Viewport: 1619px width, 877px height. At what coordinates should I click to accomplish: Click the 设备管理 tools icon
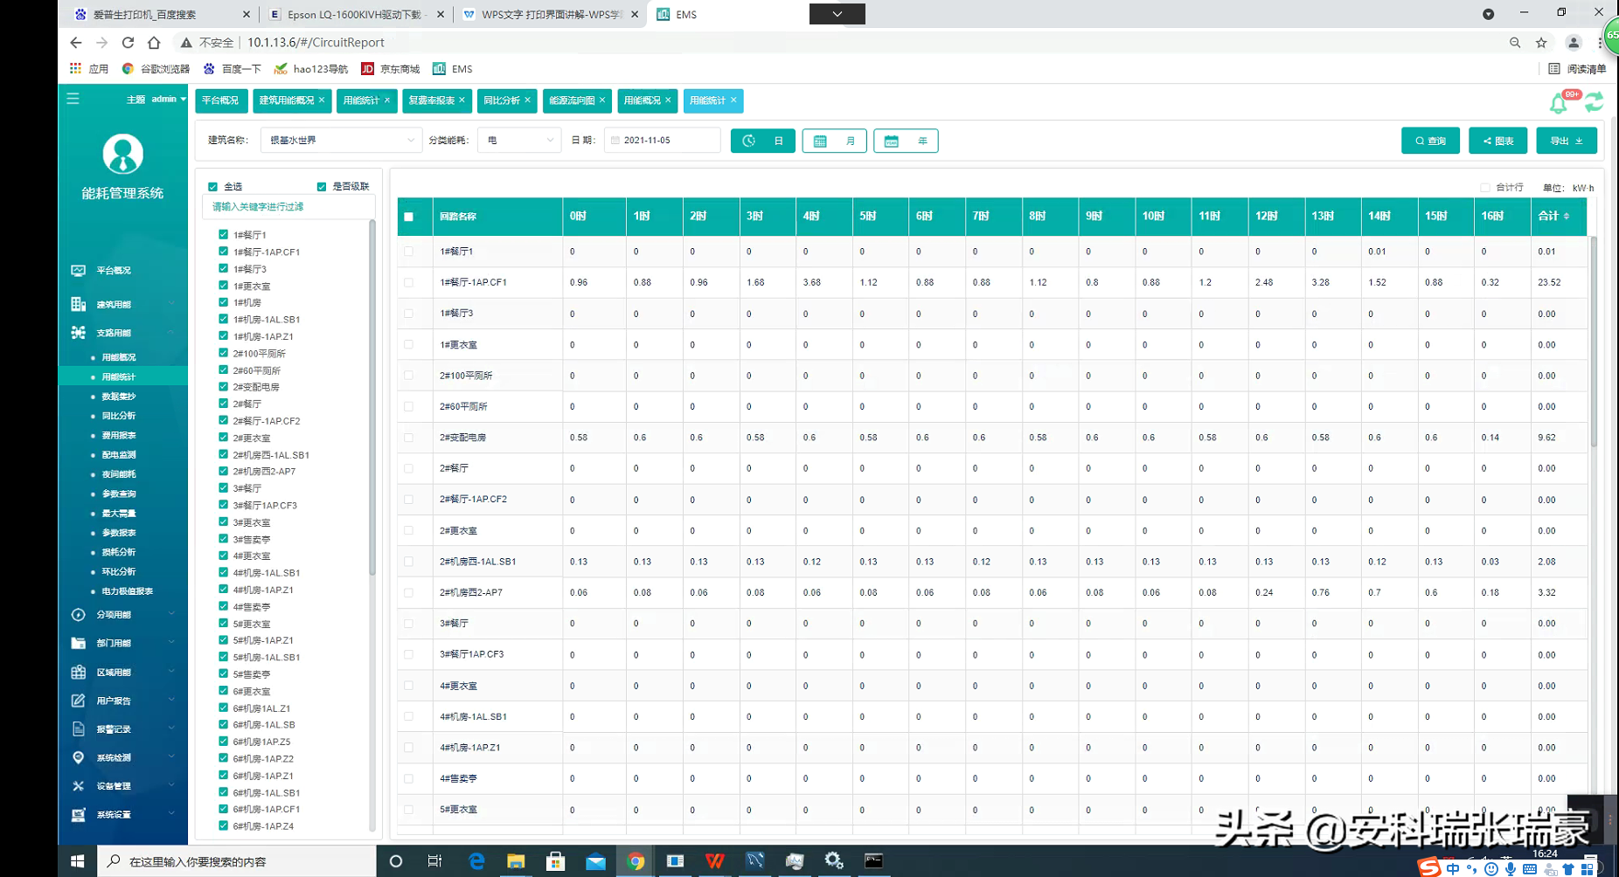[x=79, y=786]
